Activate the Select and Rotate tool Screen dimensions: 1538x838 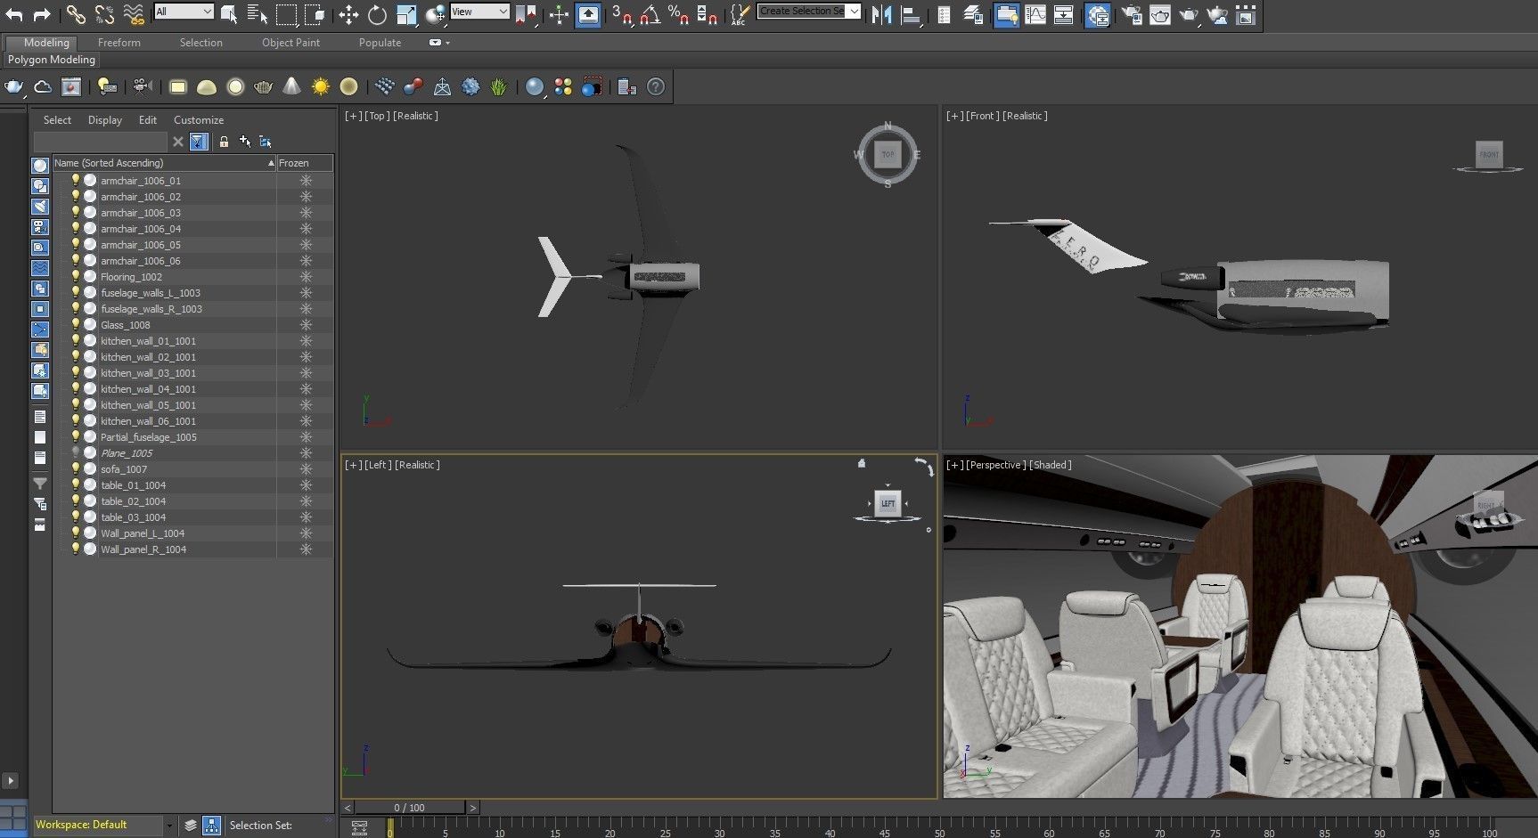point(378,14)
